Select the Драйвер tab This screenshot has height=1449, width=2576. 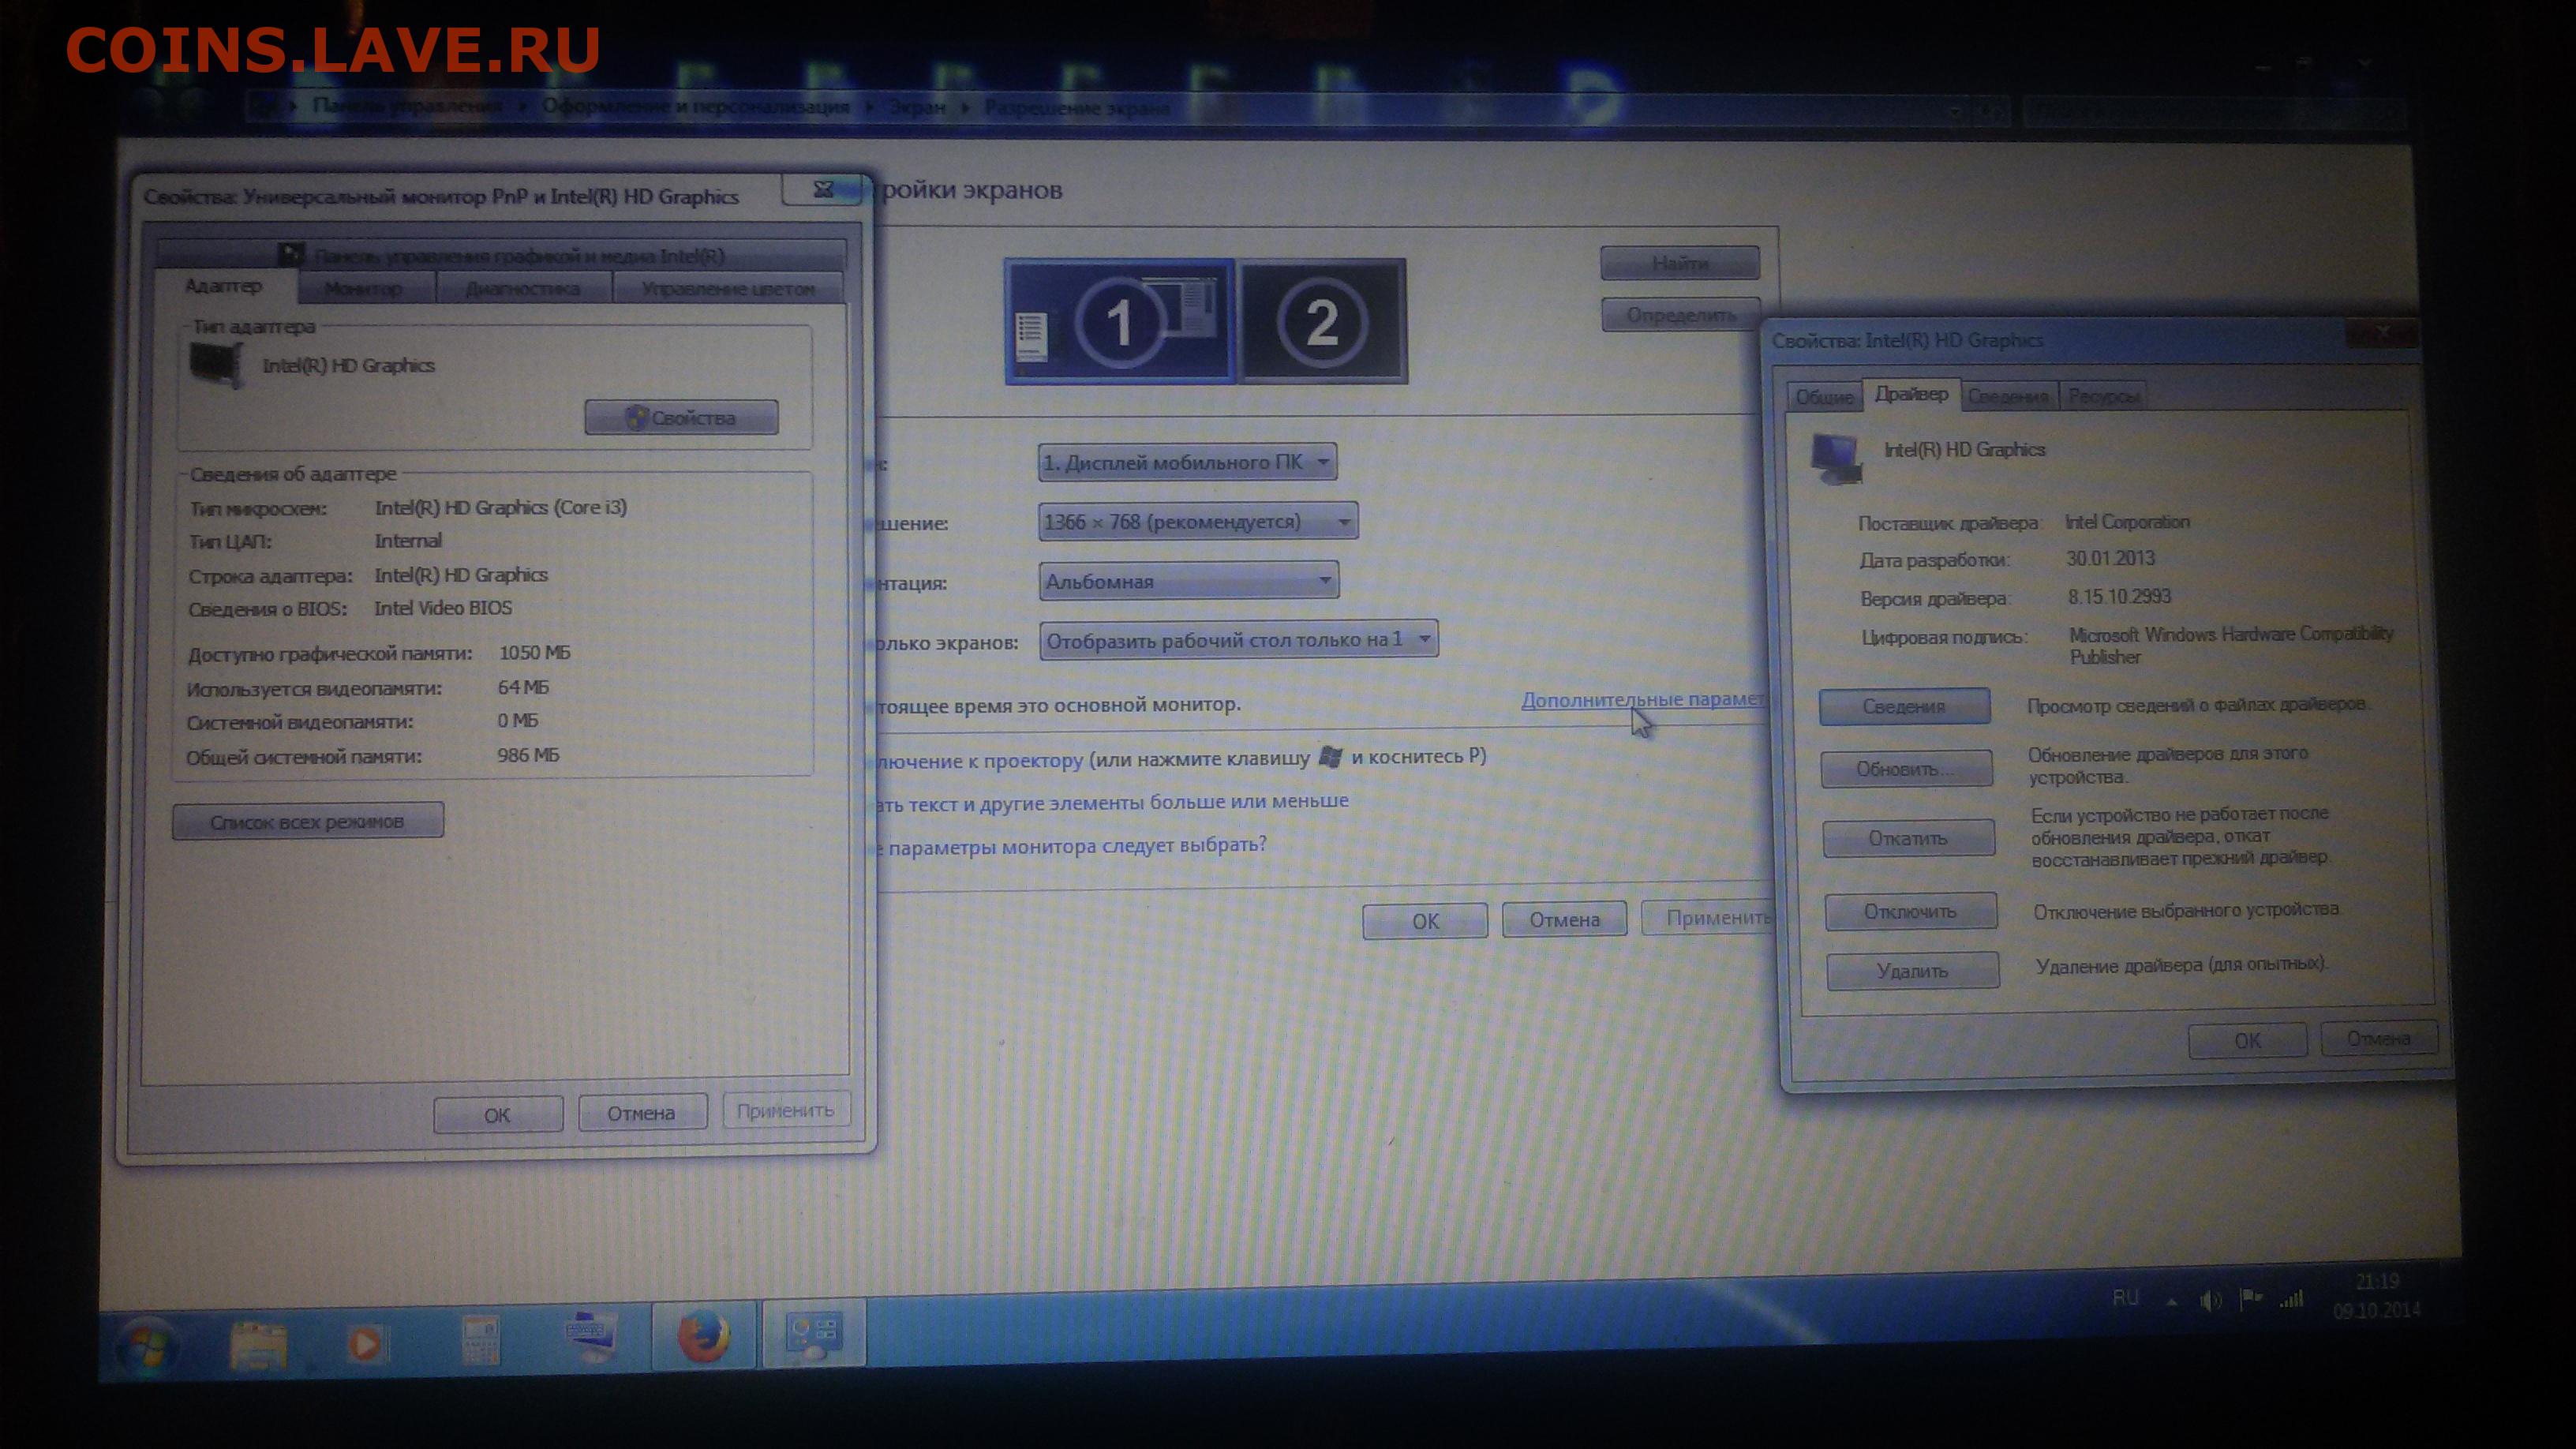(x=1911, y=394)
